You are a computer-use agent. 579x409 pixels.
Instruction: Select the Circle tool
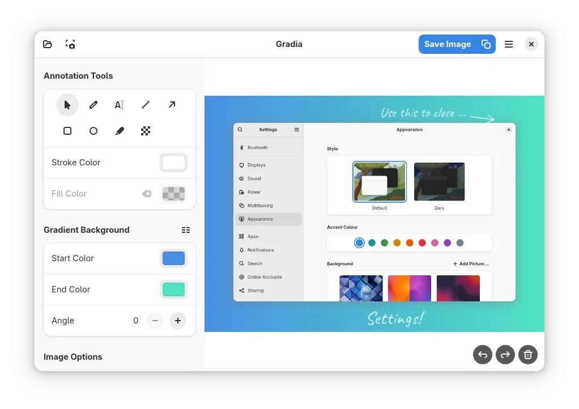tap(93, 131)
